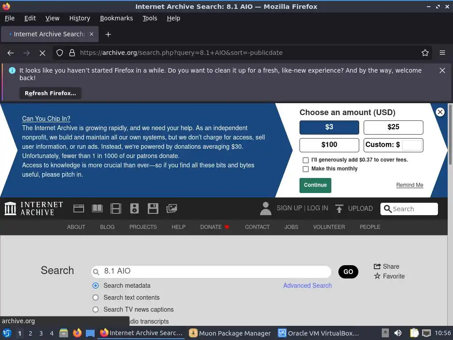Choose the $100 donation amount
The image size is (453, 340).
click(x=329, y=145)
